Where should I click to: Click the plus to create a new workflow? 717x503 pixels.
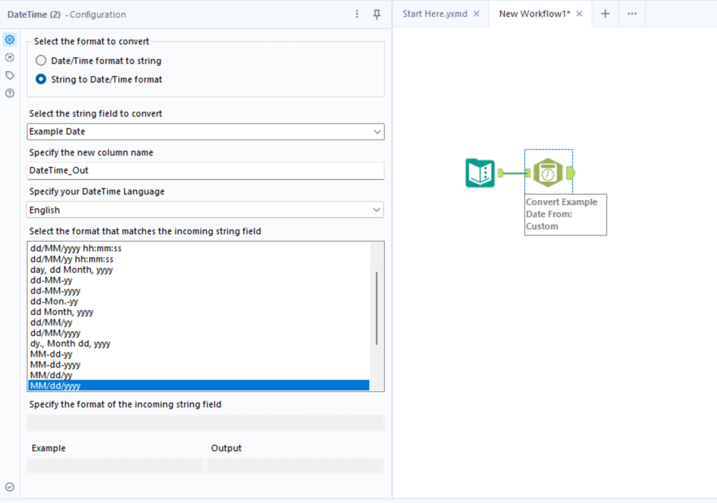(605, 14)
